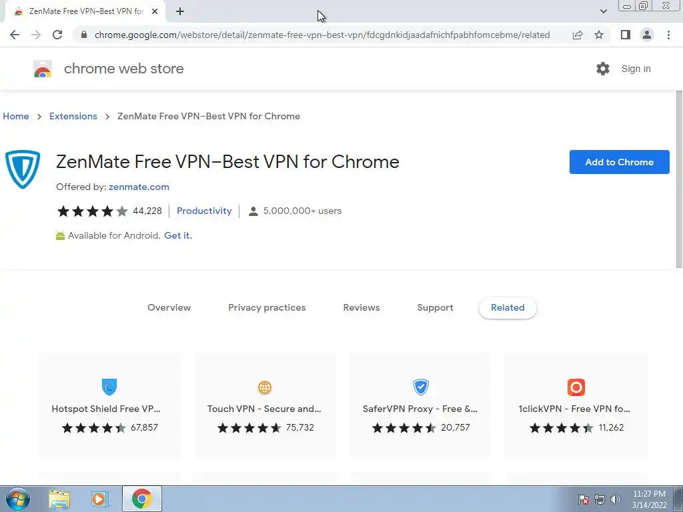
Task: Open the 1clickVPN - Free VPN title
Action: [574, 409]
